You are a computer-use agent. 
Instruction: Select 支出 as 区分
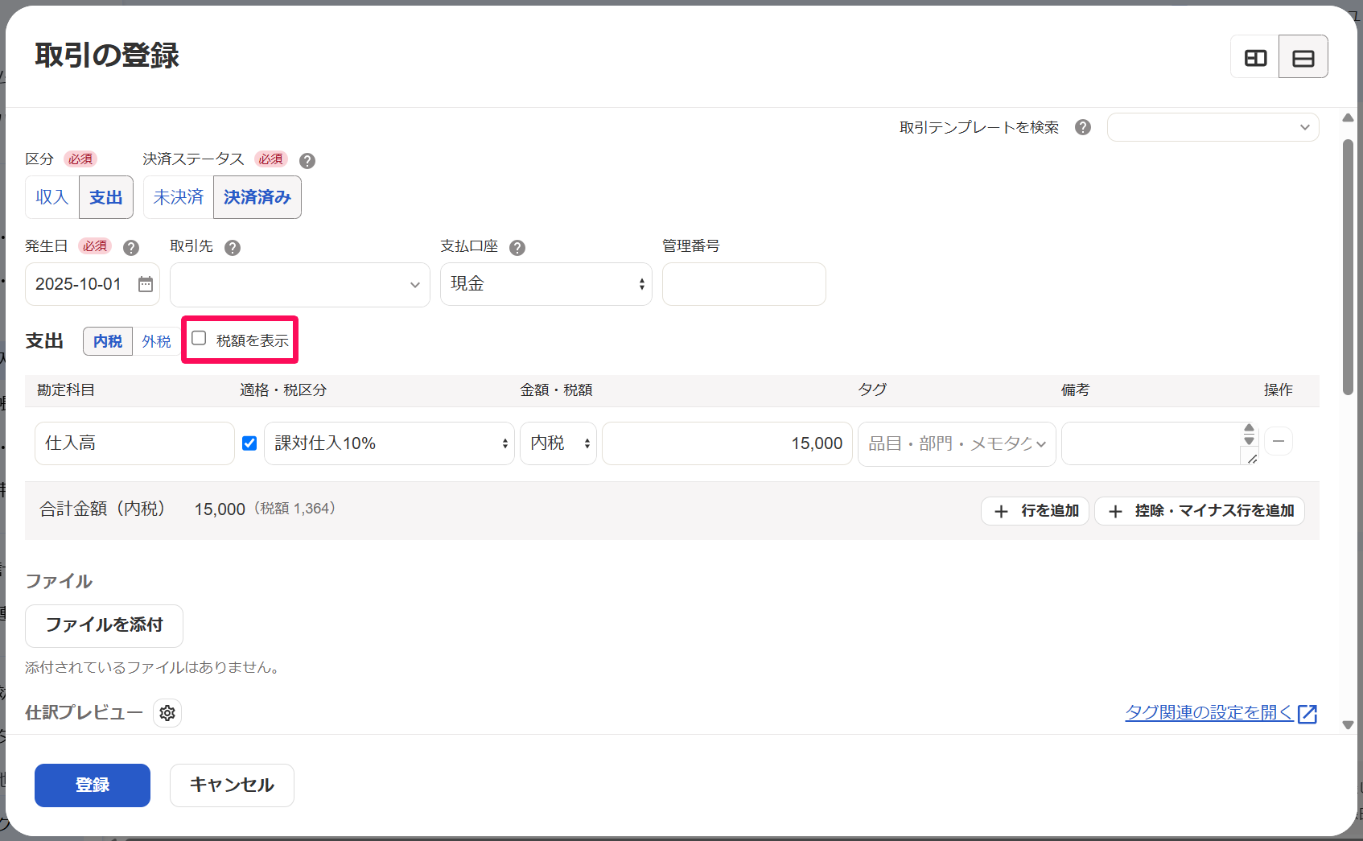pyautogui.click(x=106, y=197)
